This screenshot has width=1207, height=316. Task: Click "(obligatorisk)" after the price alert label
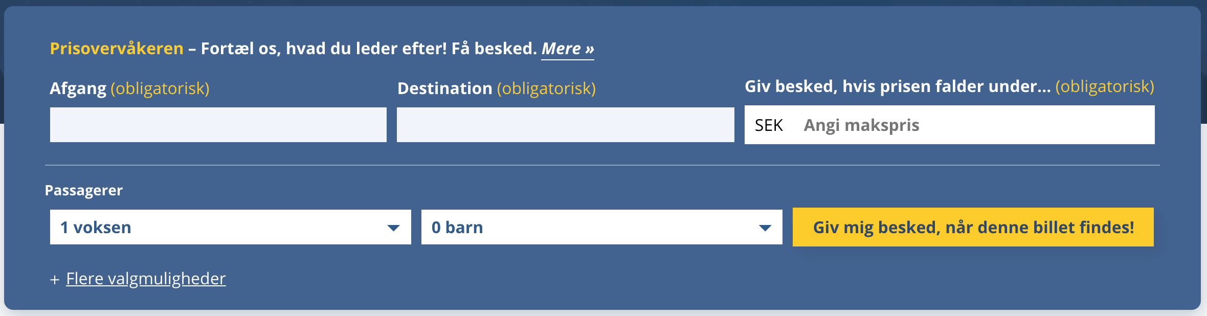[x=1105, y=86]
